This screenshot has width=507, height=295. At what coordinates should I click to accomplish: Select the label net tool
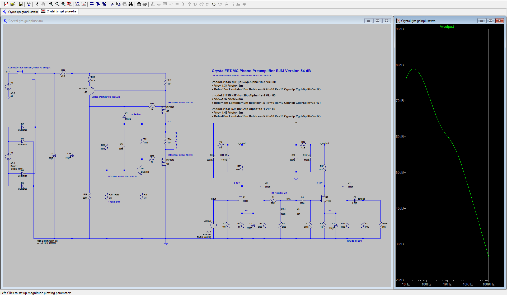coord(165,4)
